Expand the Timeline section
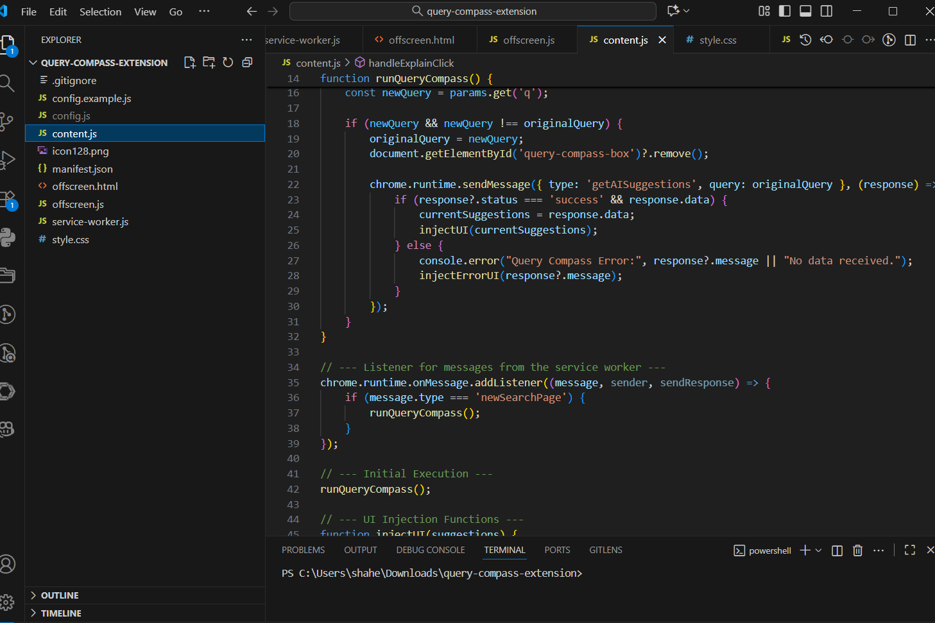935x623 pixels. tap(61, 613)
